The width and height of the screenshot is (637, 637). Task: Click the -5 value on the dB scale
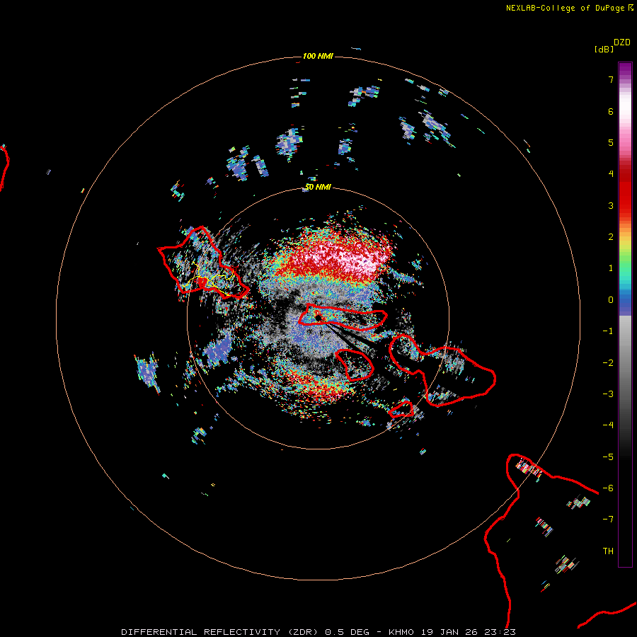608,457
